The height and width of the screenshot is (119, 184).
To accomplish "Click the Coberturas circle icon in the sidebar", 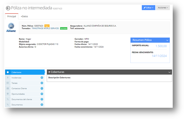I will pos(8,72).
